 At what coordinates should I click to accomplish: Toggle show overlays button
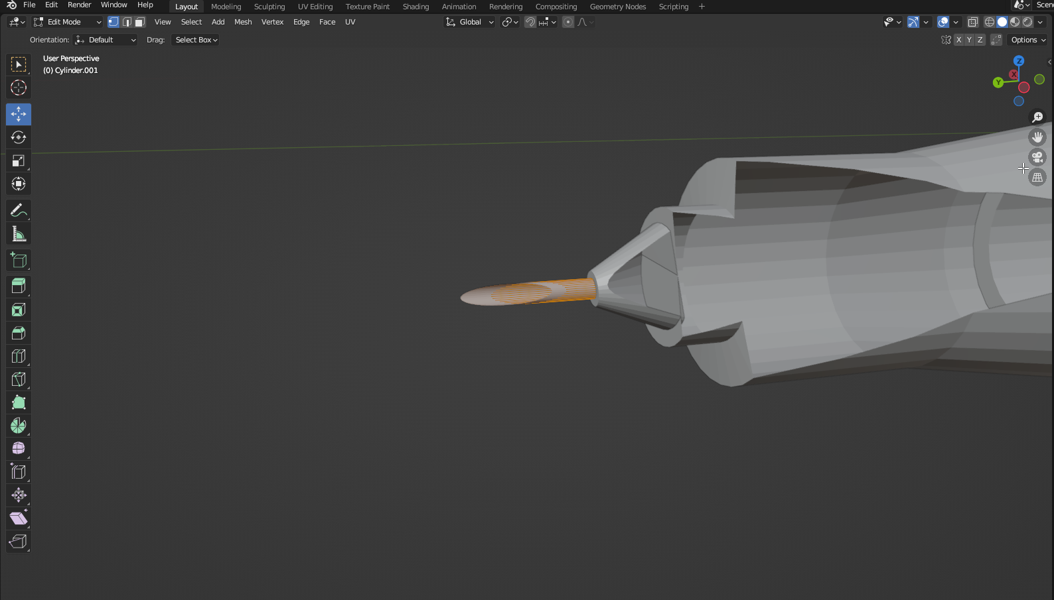pos(943,22)
